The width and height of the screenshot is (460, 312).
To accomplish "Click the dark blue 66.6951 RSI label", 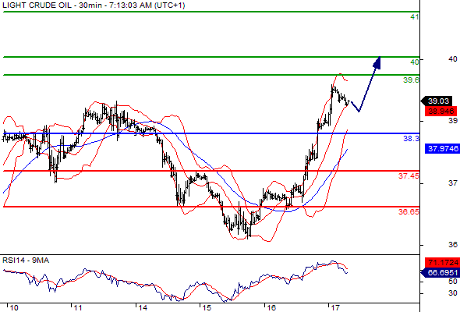I will [x=441, y=273].
